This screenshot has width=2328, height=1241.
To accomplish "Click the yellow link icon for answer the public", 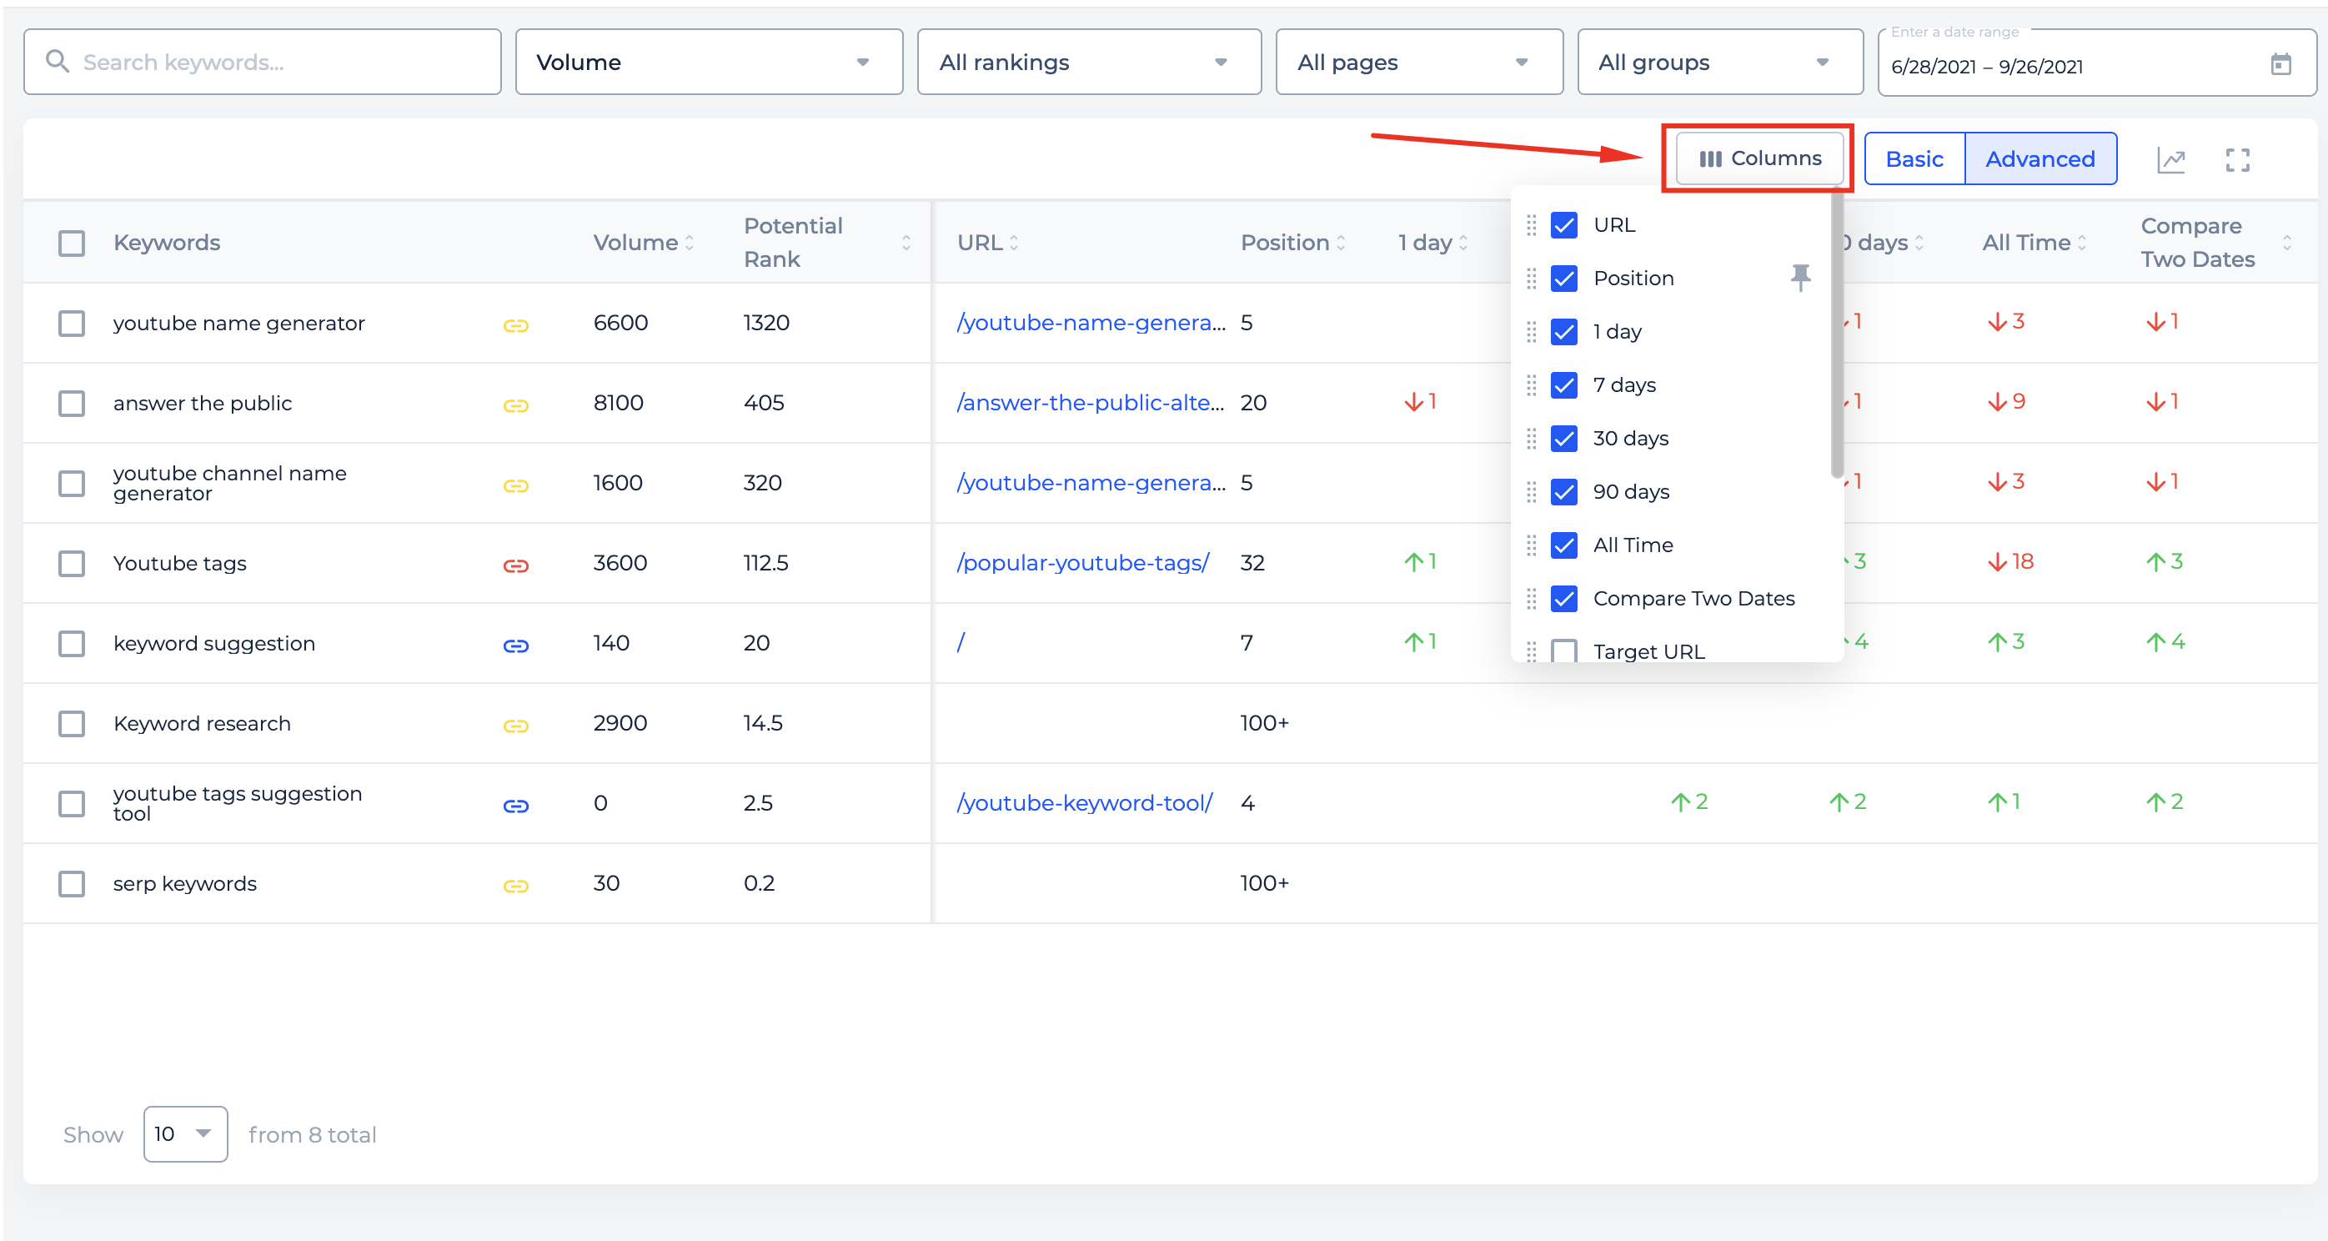I will (x=515, y=405).
